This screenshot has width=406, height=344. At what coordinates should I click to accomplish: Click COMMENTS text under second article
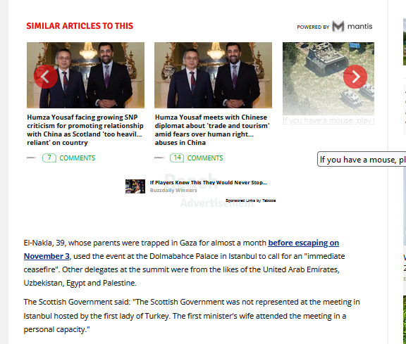[x=205, y=158]
